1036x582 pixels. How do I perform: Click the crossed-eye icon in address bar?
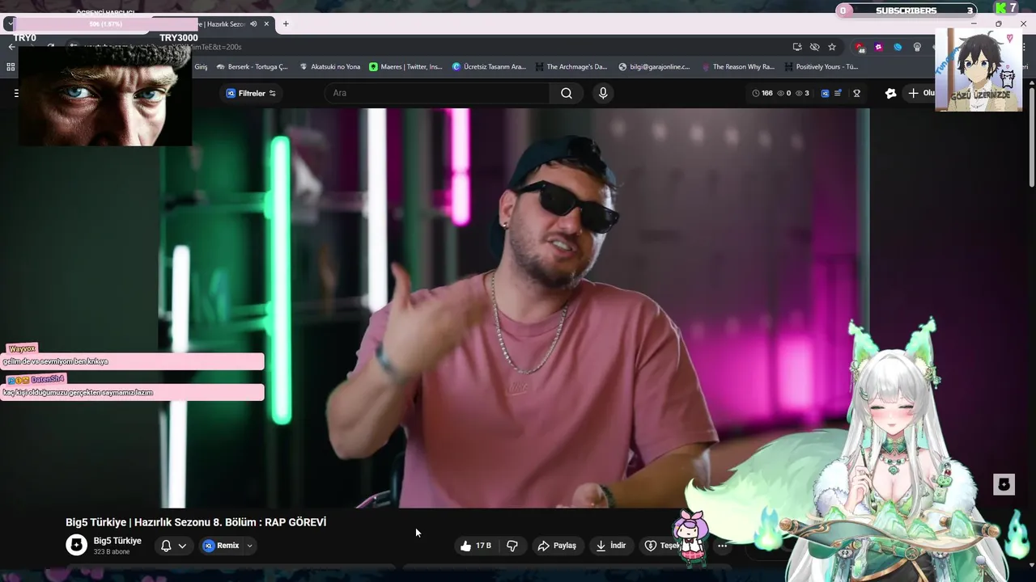click(814, 47)
